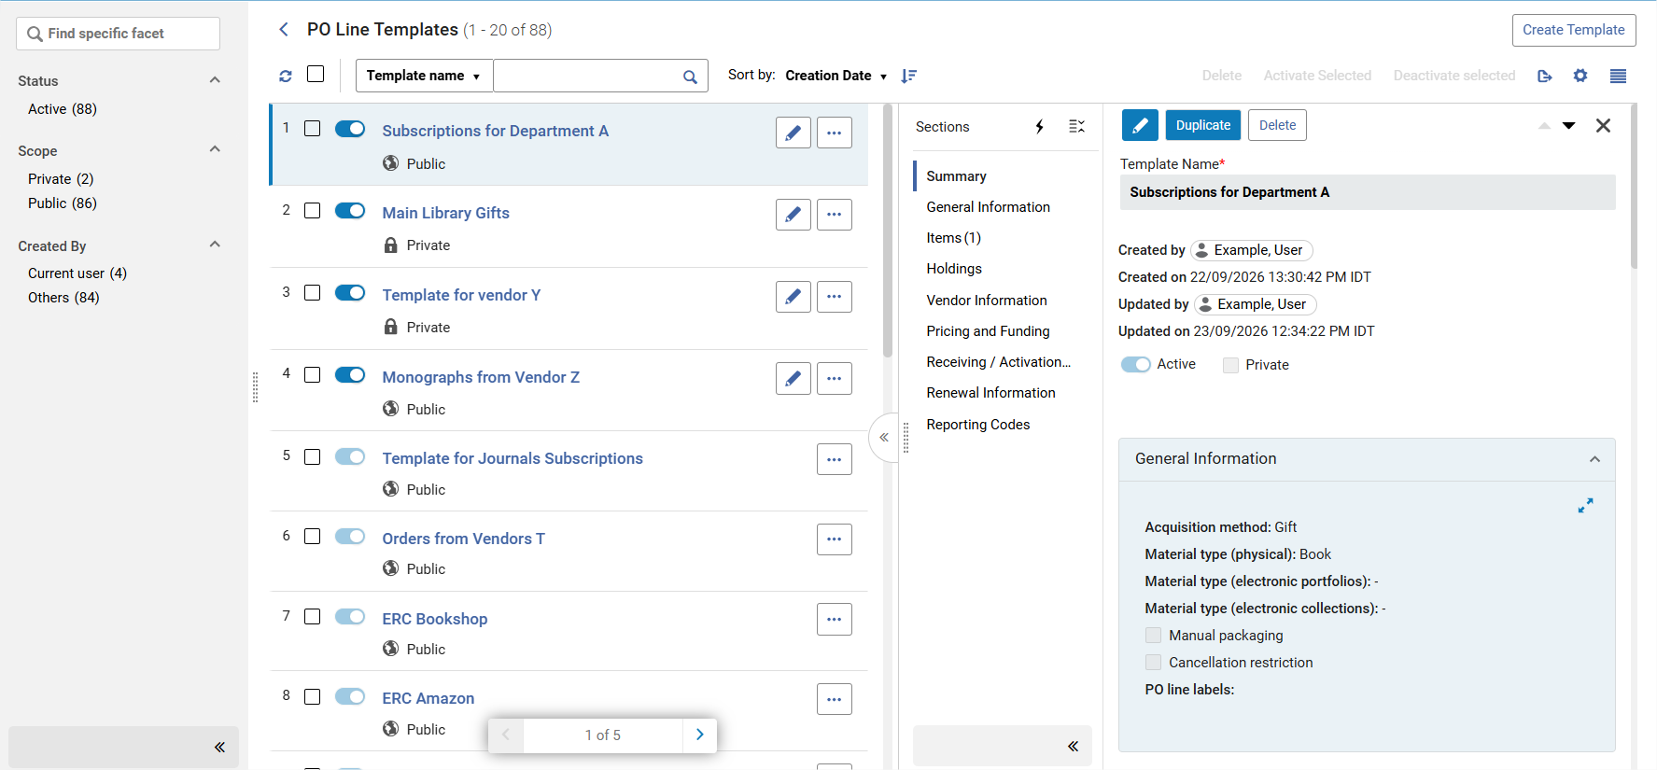Open more actions for Main Library Gifts
This screenshot has width=1657, height=770.
(x=835, y=215)
